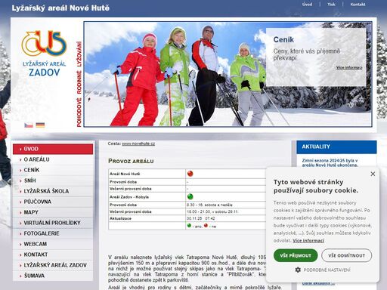Click the AKTUALITY panel header
Screen dimensions: 387x290
click(336, 147)
